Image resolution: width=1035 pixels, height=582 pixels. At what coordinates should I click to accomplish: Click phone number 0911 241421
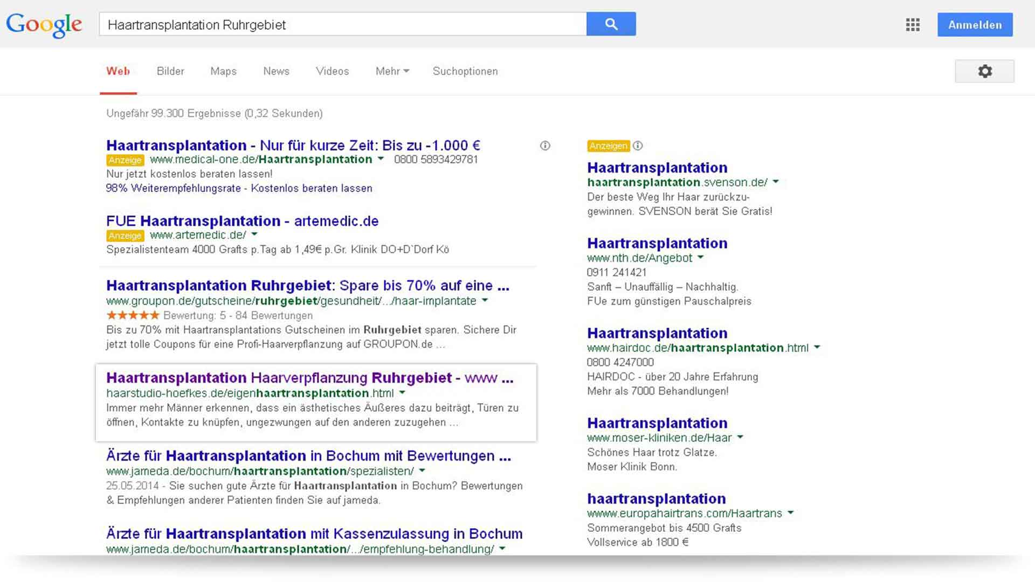tap(617, 272)
